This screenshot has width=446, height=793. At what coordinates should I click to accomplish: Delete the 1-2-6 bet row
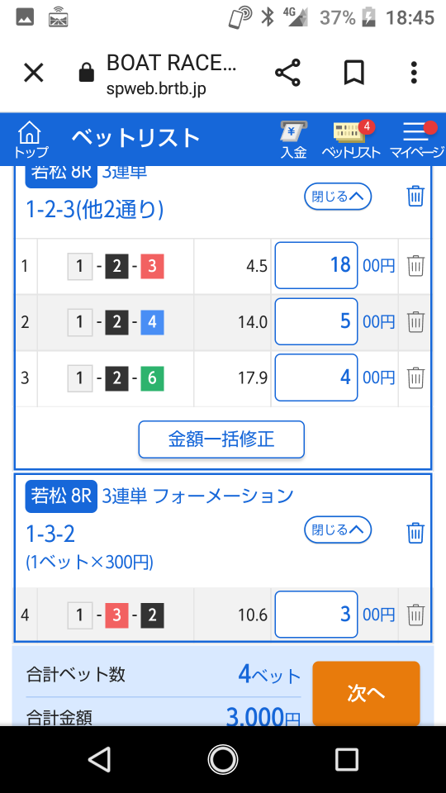[415, 378]
